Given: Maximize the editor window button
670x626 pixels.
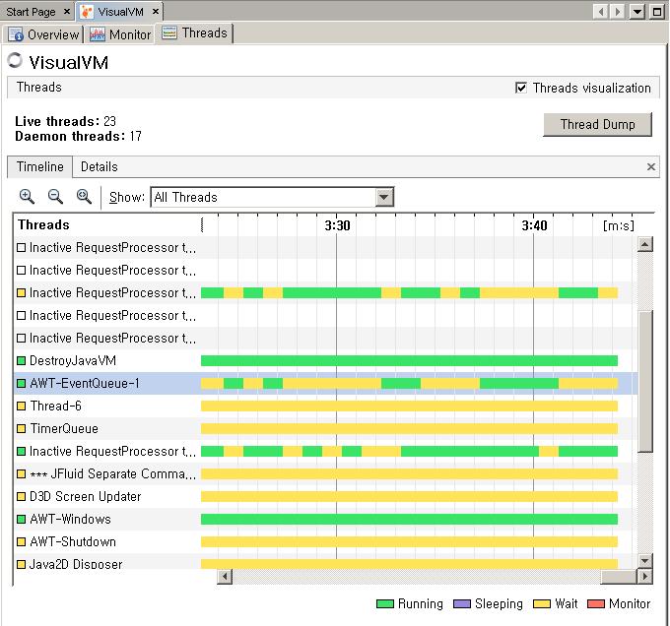Looking at the screenshot, I should [657, 12].
